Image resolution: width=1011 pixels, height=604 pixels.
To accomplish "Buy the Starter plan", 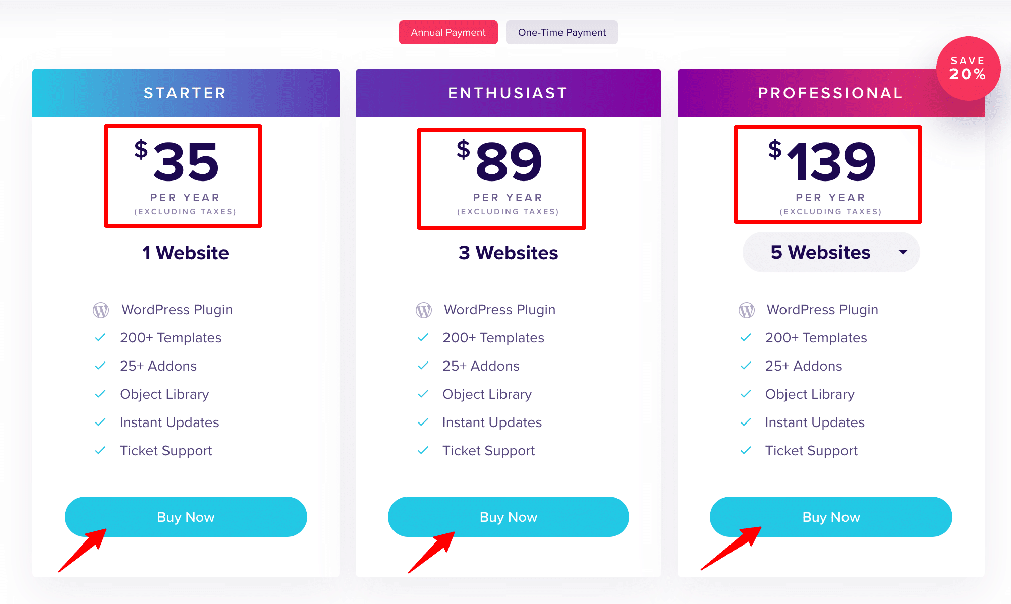I will [x=186, y=517].
